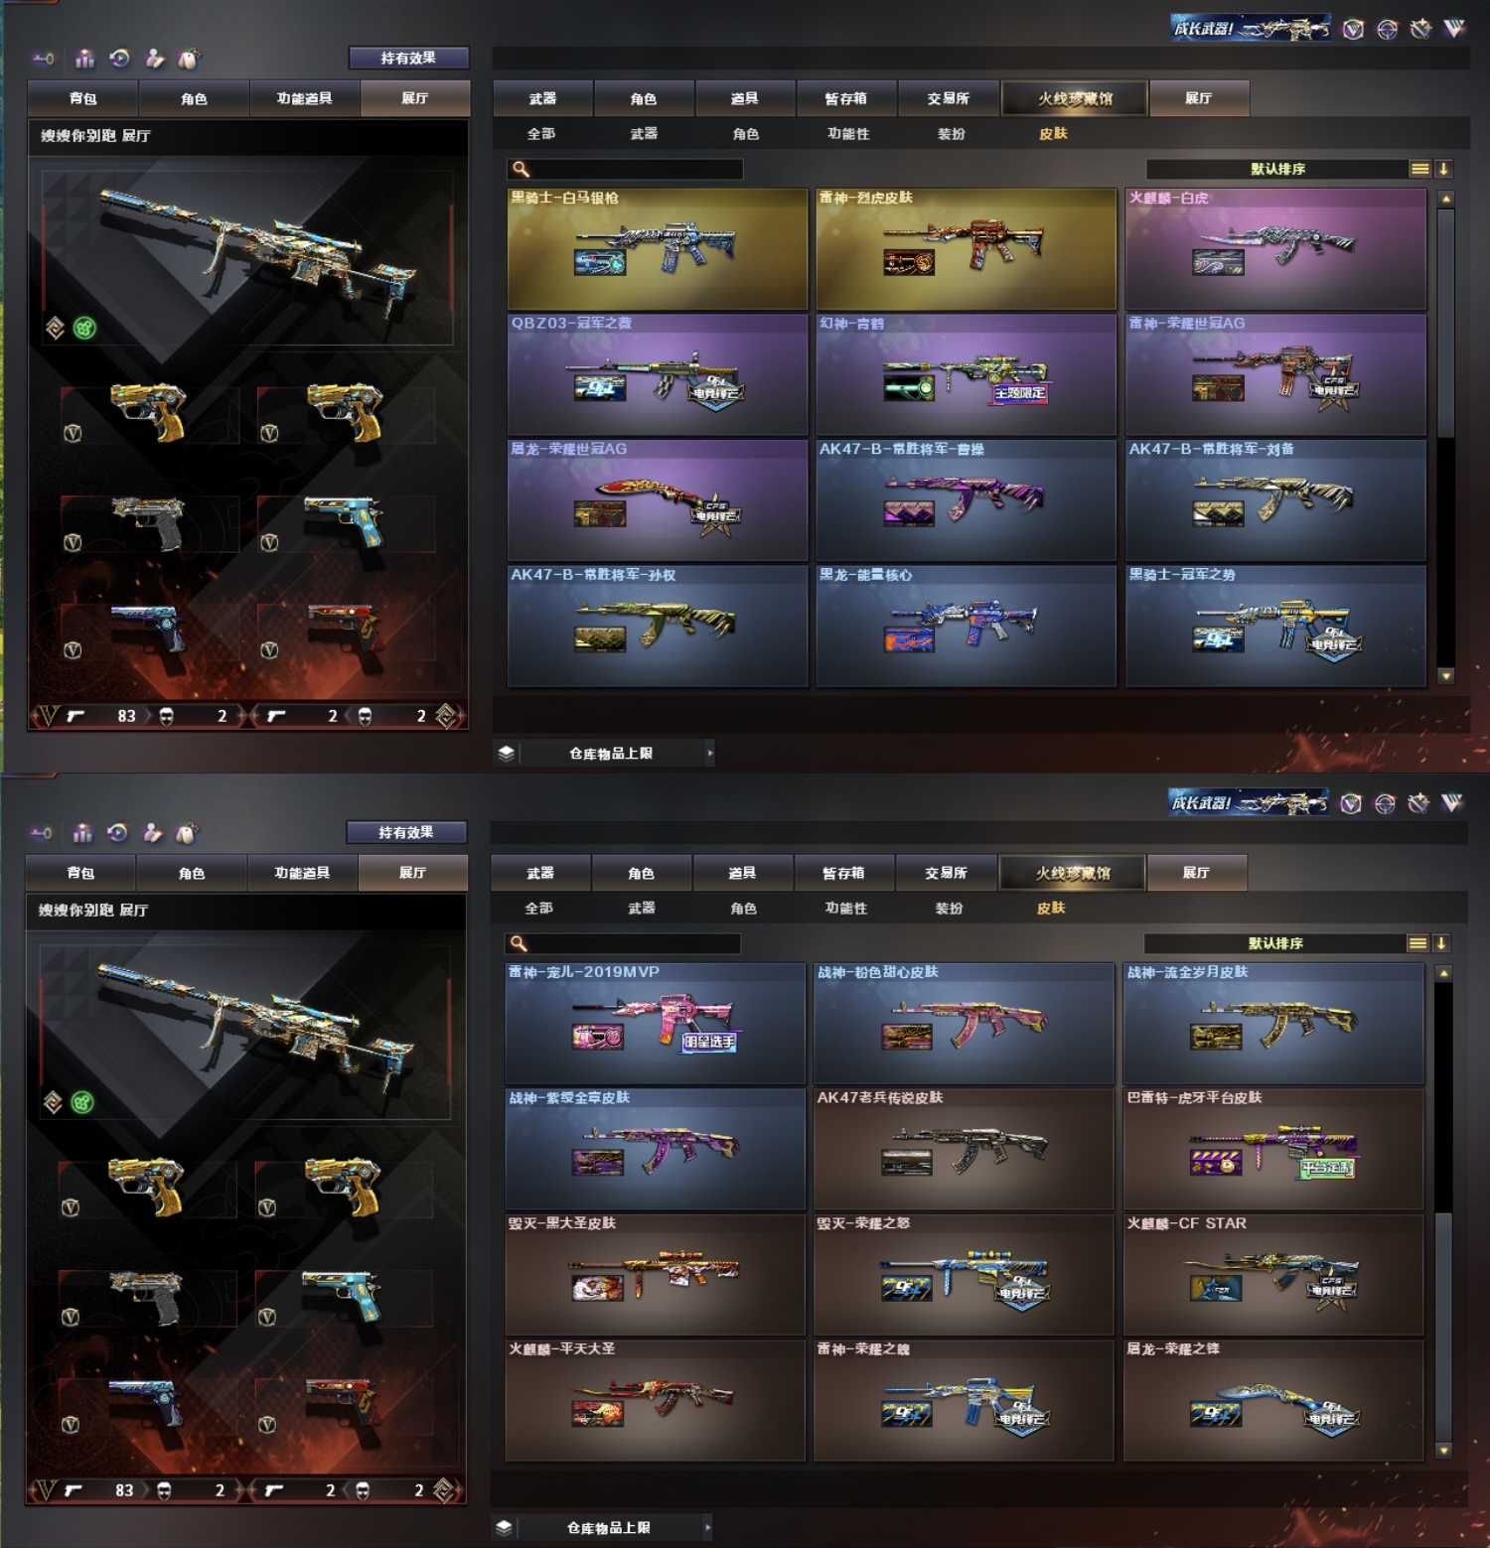Click the scroll-down arrow in lower skin list
The height and width of the screenshot is (1548, 1490).
(x=1444, y=1451)
